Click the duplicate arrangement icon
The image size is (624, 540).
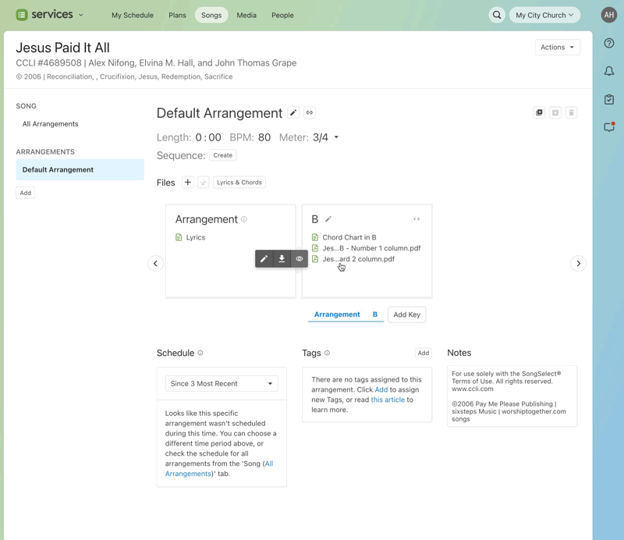(x=539, y=113)
